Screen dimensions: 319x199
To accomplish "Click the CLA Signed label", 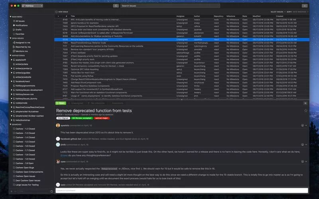I will (x=63, y=118).
